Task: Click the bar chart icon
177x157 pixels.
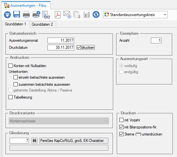Action: [x=86, y=15]
